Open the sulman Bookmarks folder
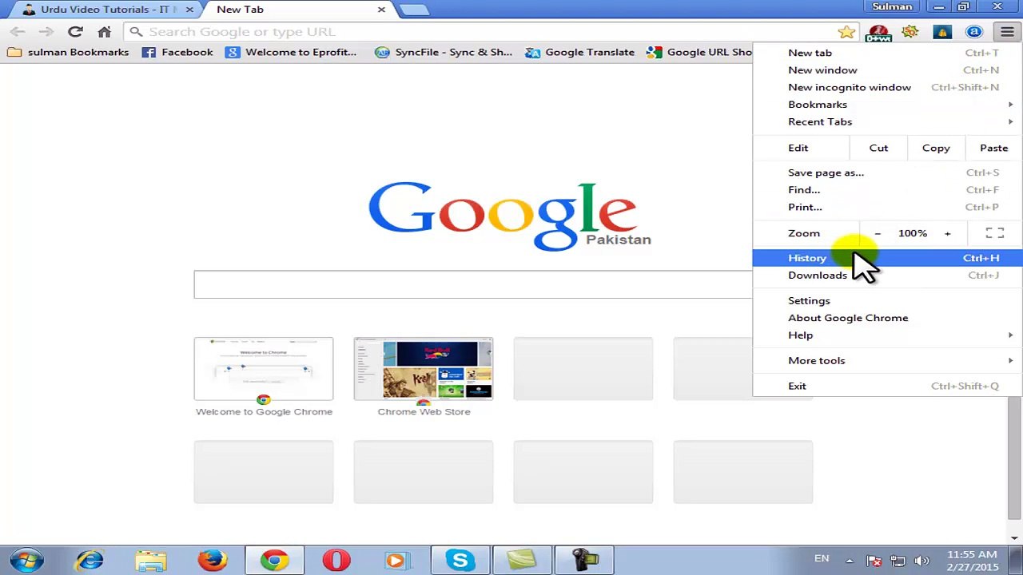The image size is (1023, 575). [69, 52]
